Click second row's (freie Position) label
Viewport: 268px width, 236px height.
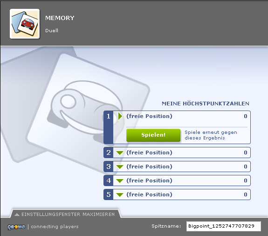(149, 153)
